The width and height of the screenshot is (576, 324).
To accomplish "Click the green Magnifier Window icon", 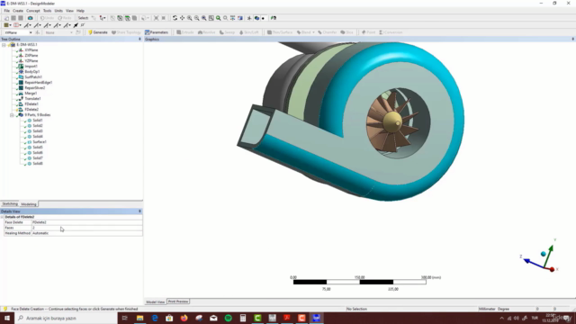I will [218, 18].
